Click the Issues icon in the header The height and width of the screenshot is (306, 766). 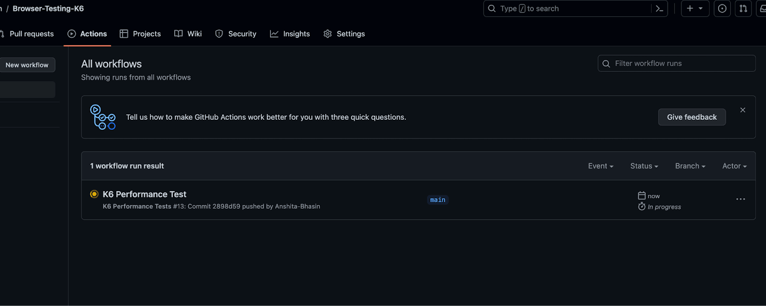click(x=722, y=8)
